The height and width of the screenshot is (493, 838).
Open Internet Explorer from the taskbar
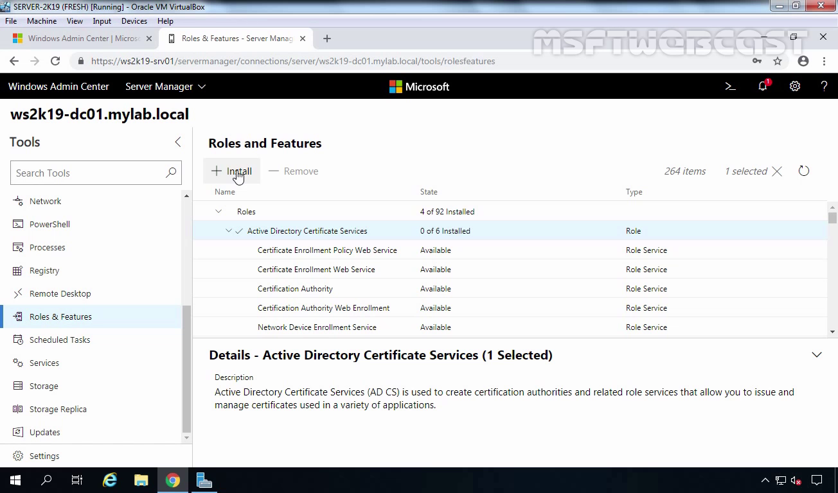[110, 480]
